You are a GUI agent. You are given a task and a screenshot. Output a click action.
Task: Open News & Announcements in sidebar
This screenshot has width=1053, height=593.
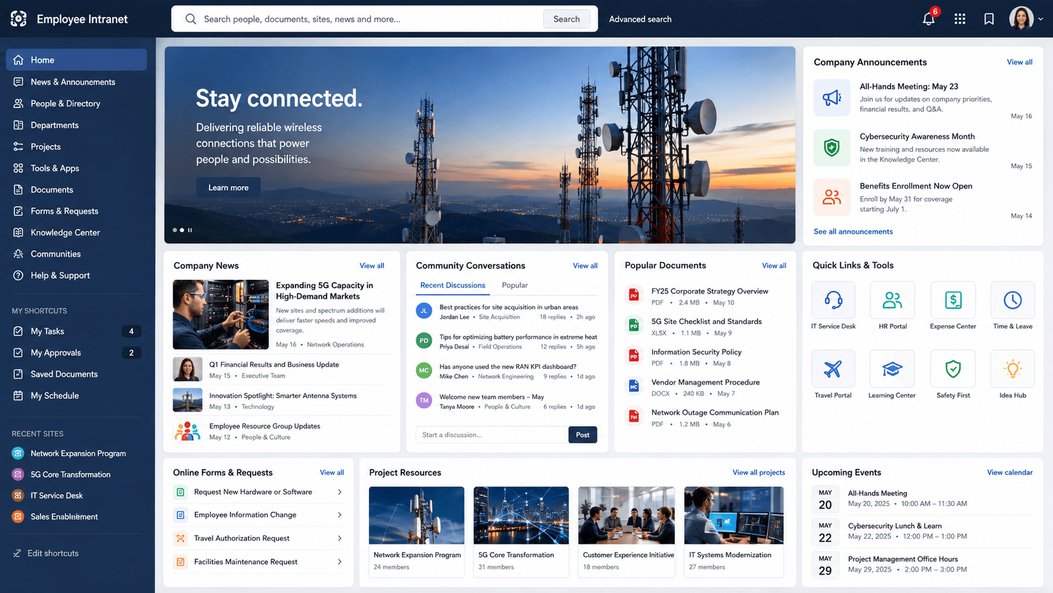(x=76, y=82)
